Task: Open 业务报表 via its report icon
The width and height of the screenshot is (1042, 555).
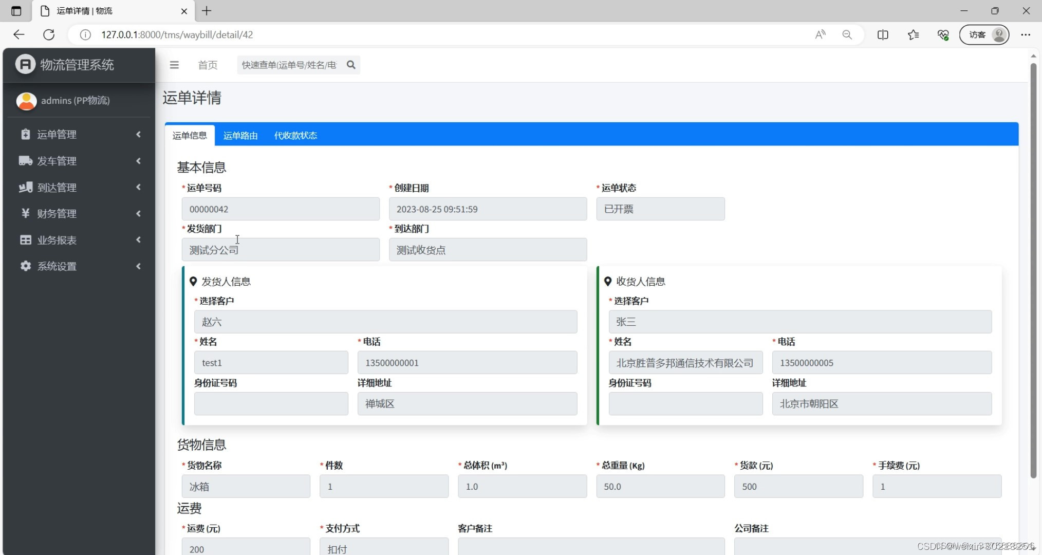Action: click(25, 239)
